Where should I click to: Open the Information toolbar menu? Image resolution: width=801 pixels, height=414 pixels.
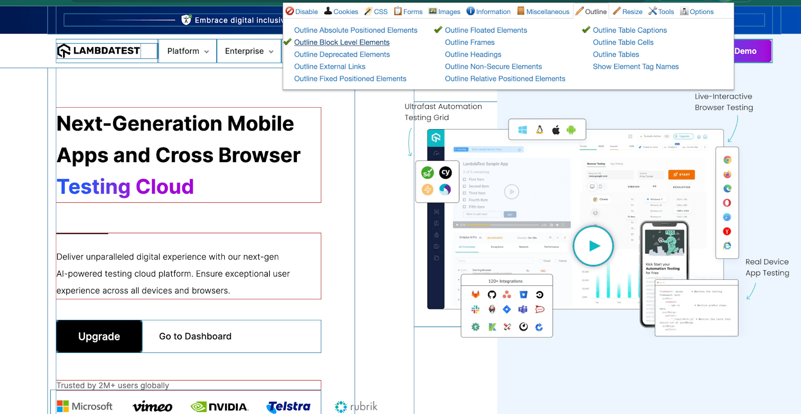click(x=489, y=12)
